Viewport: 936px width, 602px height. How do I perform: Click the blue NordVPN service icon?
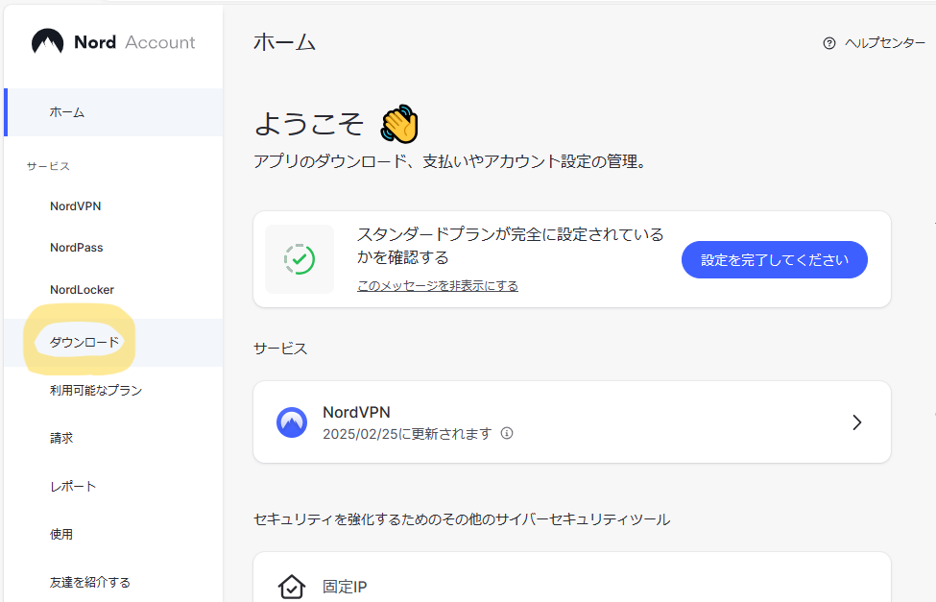(x=292, y=422)
